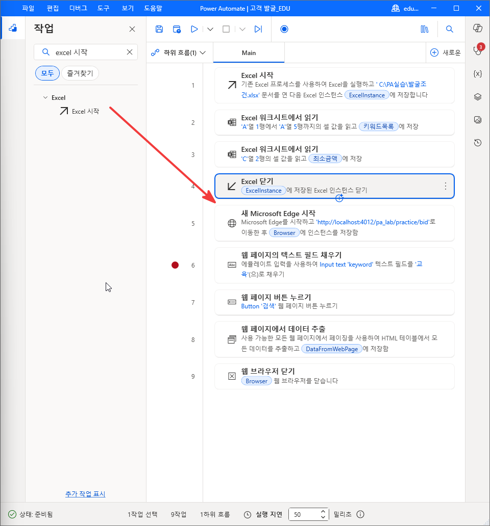The width and height of the screenshot is (490, 526).
Task: Select 'Excel 시작' action in the tree
Action: pyautogui.click(x=79, y=111)
